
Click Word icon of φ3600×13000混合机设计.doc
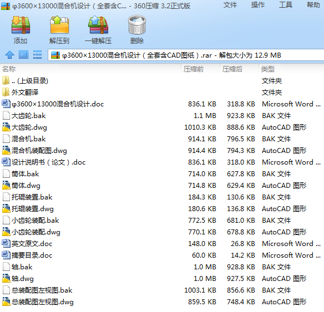tap(6, 104)
